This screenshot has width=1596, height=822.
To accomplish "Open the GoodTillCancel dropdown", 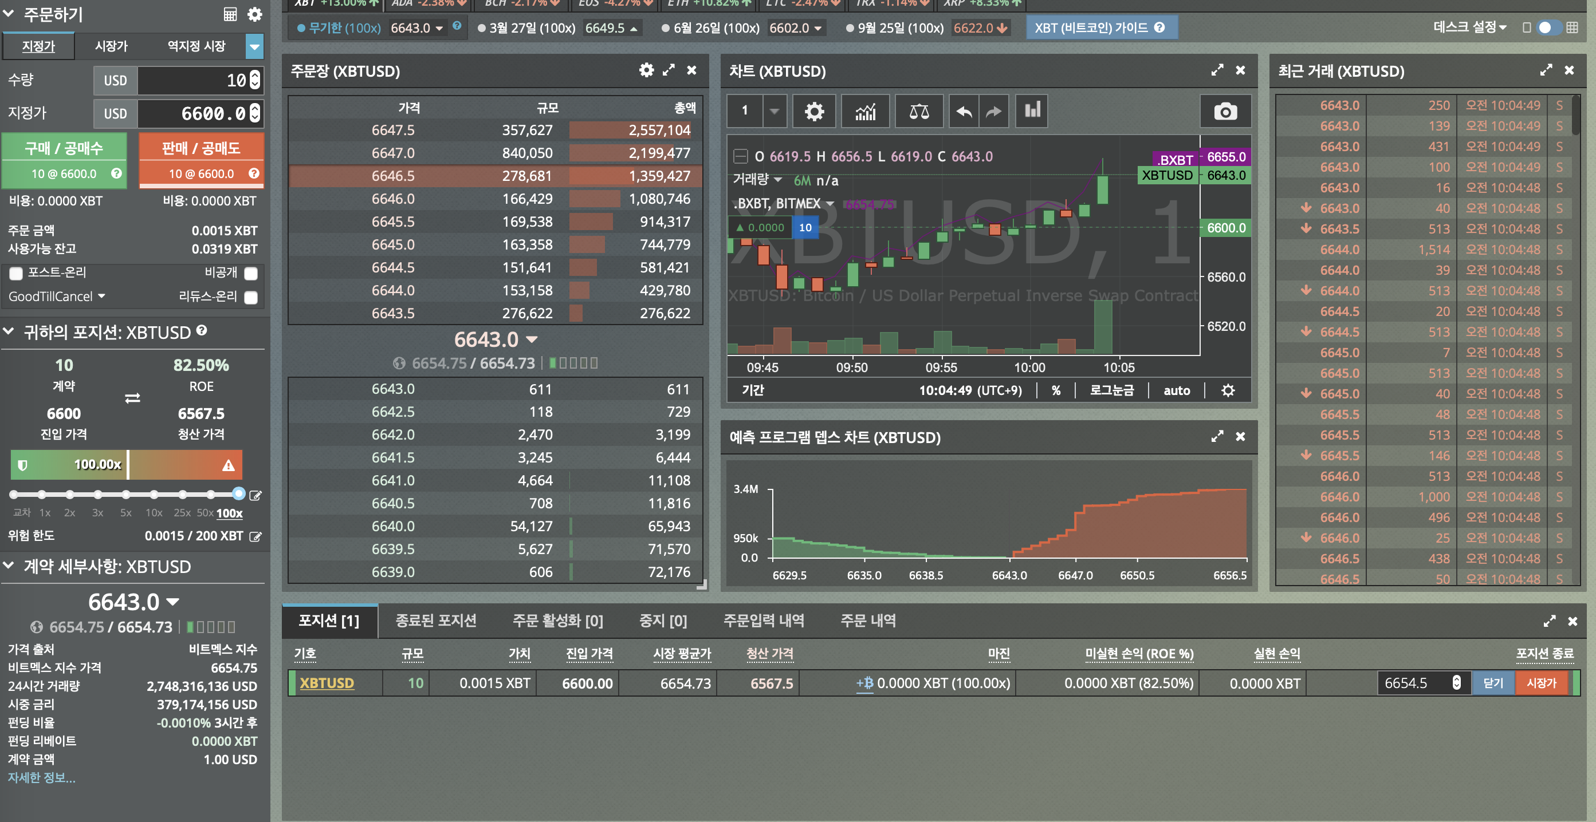I will click(56, 297).
